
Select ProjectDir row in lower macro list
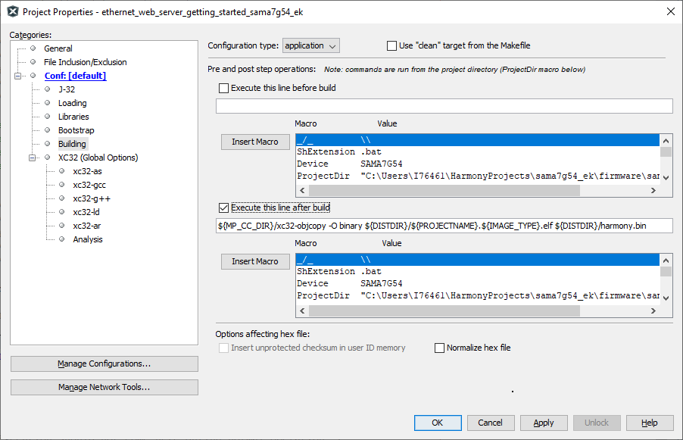tap(477, 296)
